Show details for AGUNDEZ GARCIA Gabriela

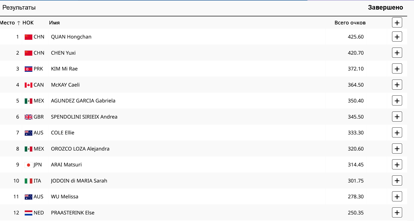[x=397, y=101]
